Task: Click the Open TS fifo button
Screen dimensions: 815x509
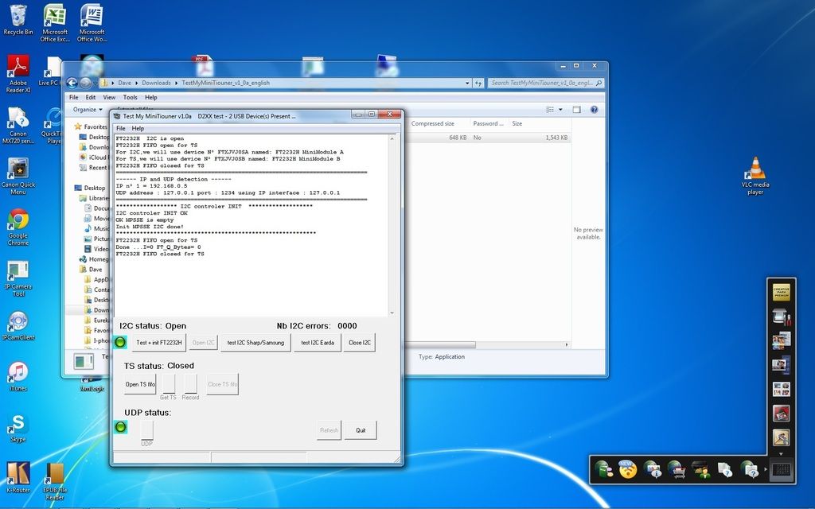Action: pos(140,384)
